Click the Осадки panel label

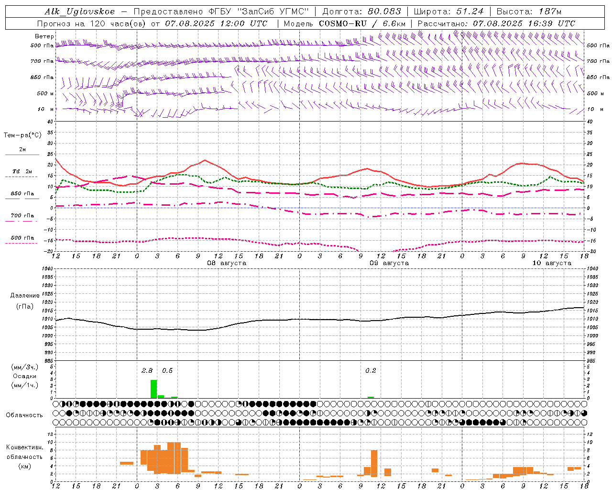coord(24,376)
